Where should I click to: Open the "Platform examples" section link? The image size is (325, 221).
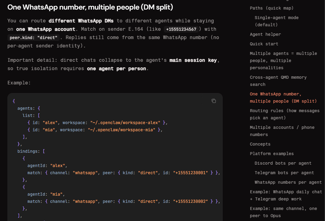tap(272, 154)
